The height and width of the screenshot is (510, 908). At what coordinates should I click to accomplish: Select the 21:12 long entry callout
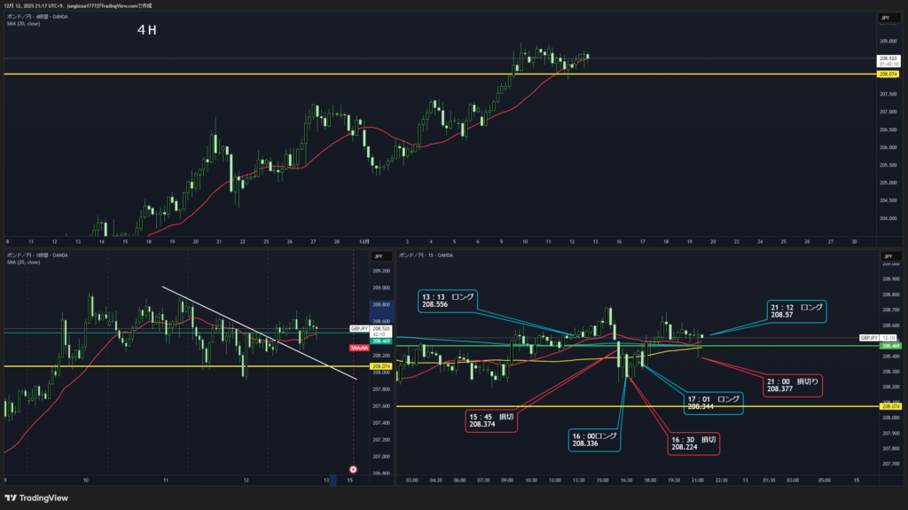click(796, 310)
